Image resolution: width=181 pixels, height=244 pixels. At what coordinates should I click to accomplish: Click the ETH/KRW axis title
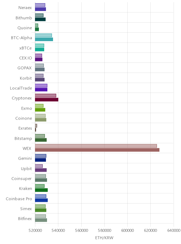104,238
